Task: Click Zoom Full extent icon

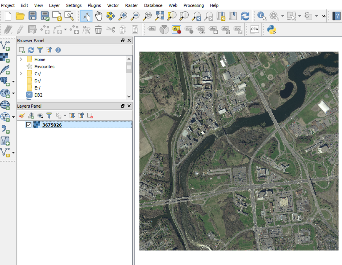Action: 160,16
